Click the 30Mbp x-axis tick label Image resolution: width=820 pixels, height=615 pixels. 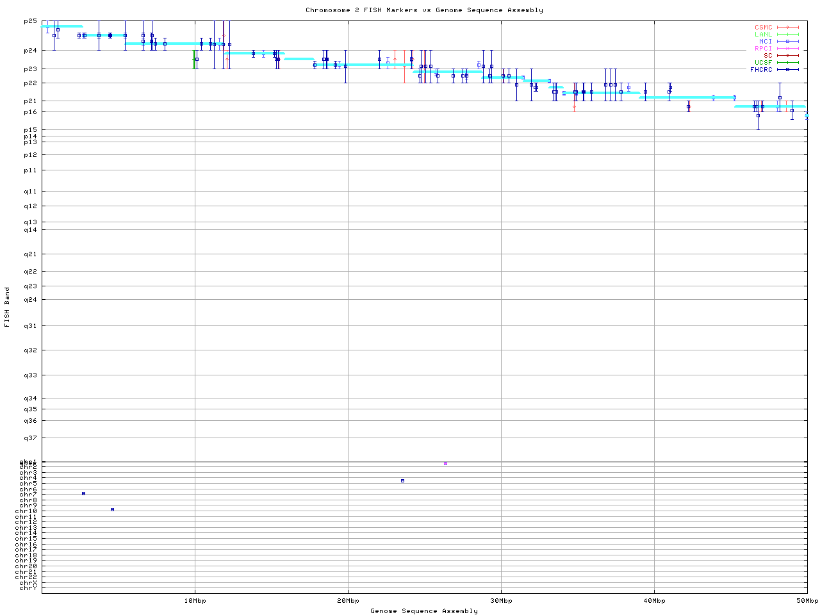point(501,601)
